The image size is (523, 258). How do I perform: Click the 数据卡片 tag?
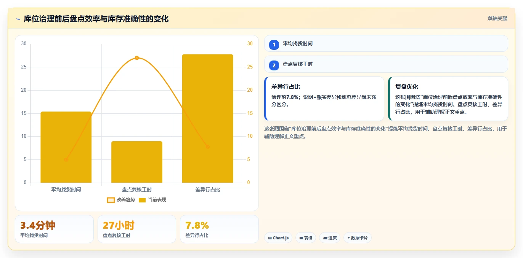click(x=357, y=238)
